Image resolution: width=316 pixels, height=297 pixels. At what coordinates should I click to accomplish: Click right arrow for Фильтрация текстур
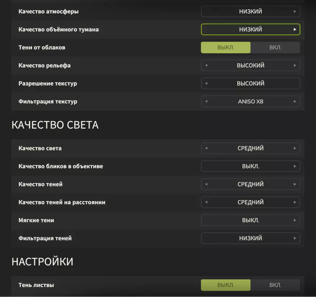click(295, 102)
